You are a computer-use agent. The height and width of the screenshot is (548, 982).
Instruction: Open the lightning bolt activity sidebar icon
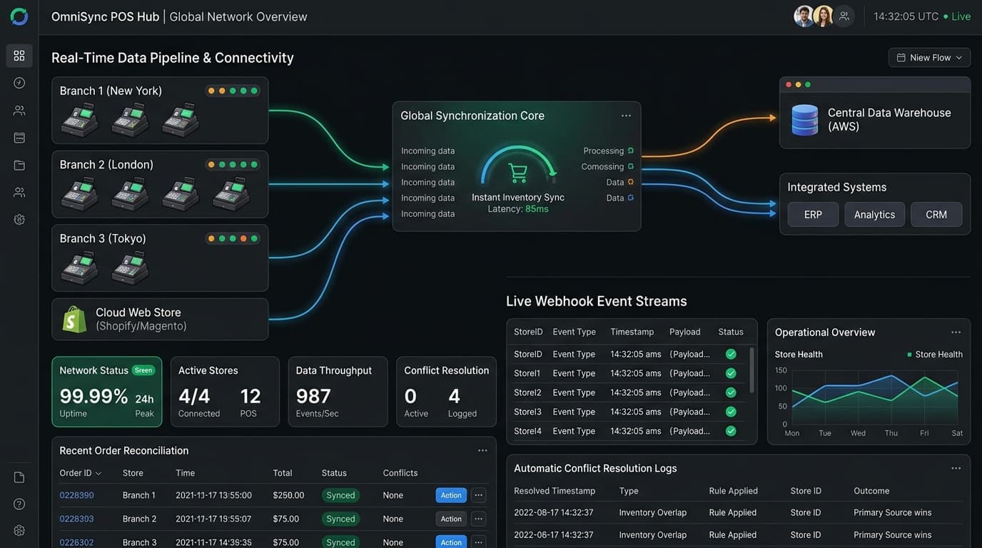[x=19, y=83]
